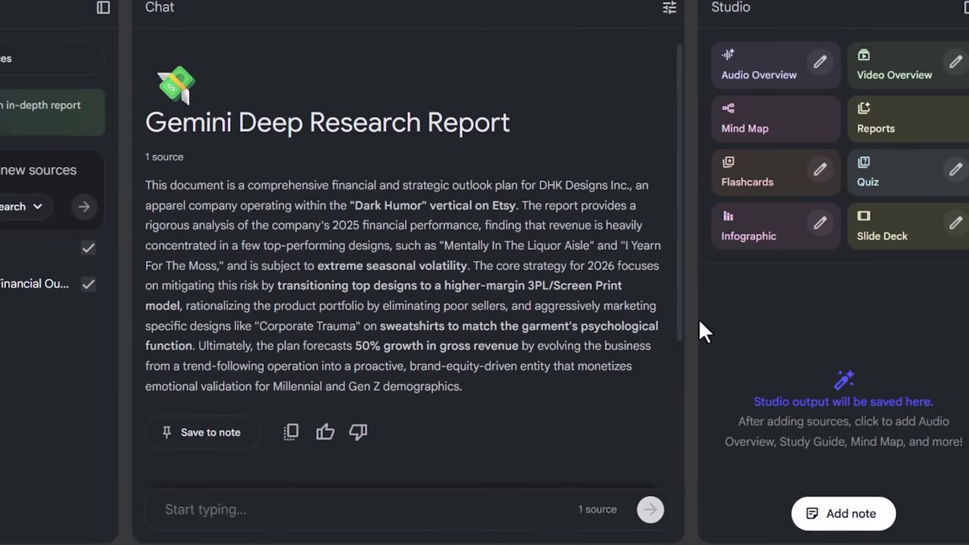Viewport: 969px width, 545px height.
Task: Generate an Audio Overview
Action: [x=759, y=65]
